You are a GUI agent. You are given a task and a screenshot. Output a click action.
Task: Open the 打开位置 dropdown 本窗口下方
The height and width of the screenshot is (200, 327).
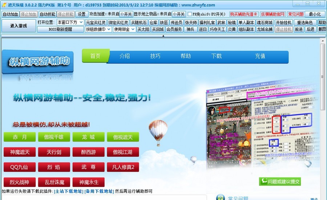70,22
